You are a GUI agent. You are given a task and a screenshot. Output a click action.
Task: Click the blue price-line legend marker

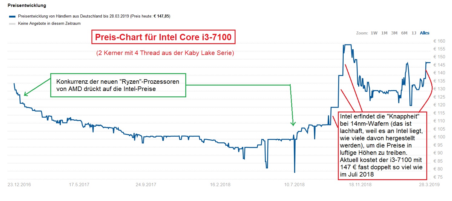click(x=12, y=16)
